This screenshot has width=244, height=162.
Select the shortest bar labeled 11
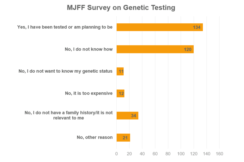coord(120,71)
